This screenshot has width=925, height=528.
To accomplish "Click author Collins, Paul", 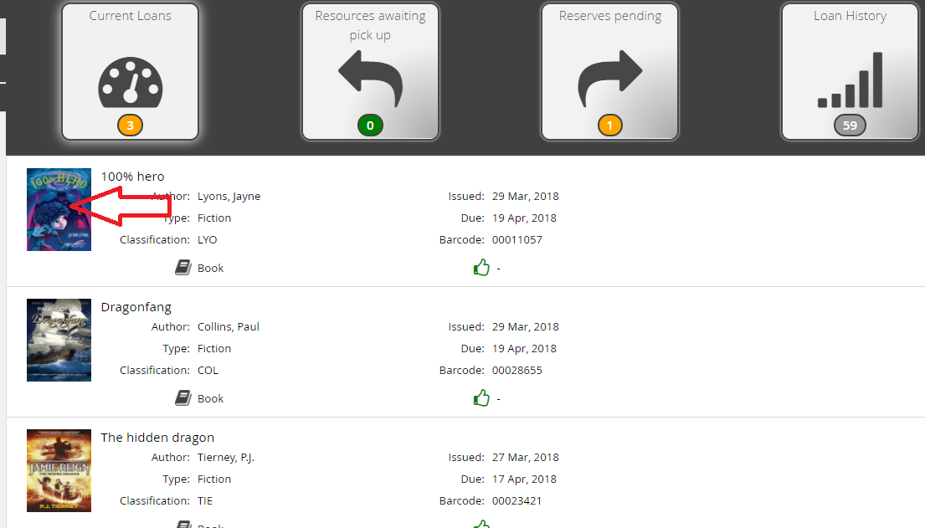I will tap(229, 327).
